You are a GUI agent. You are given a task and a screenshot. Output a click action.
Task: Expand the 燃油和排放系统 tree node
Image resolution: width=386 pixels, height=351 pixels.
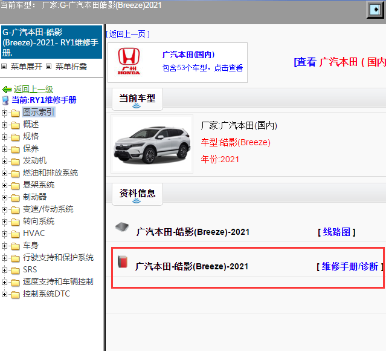(4, 173)
